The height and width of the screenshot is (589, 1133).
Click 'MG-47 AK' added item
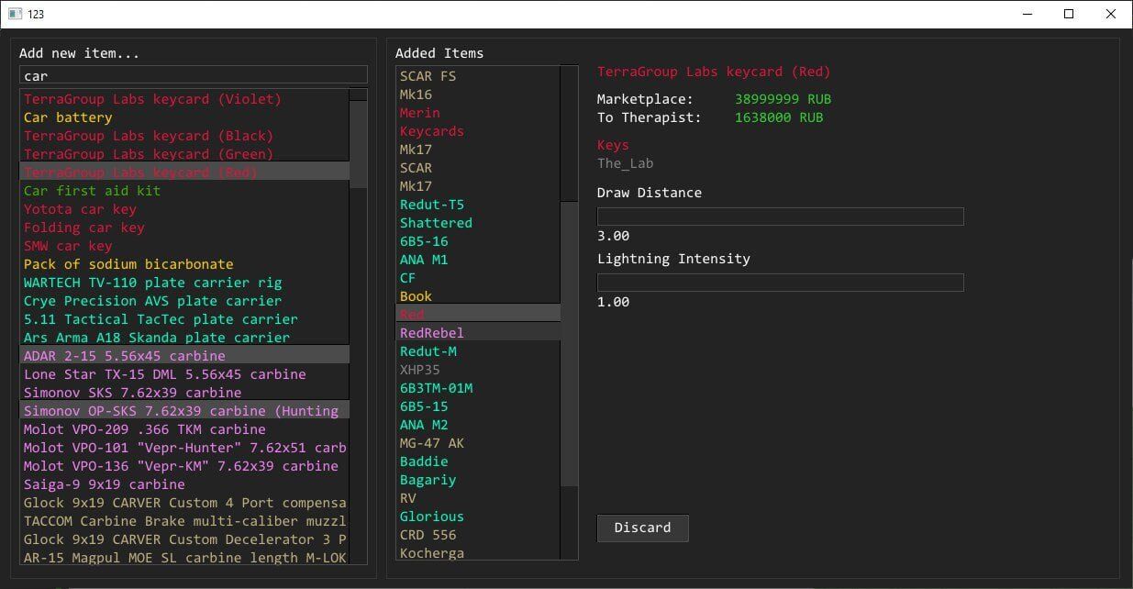[x=431, y=443]
